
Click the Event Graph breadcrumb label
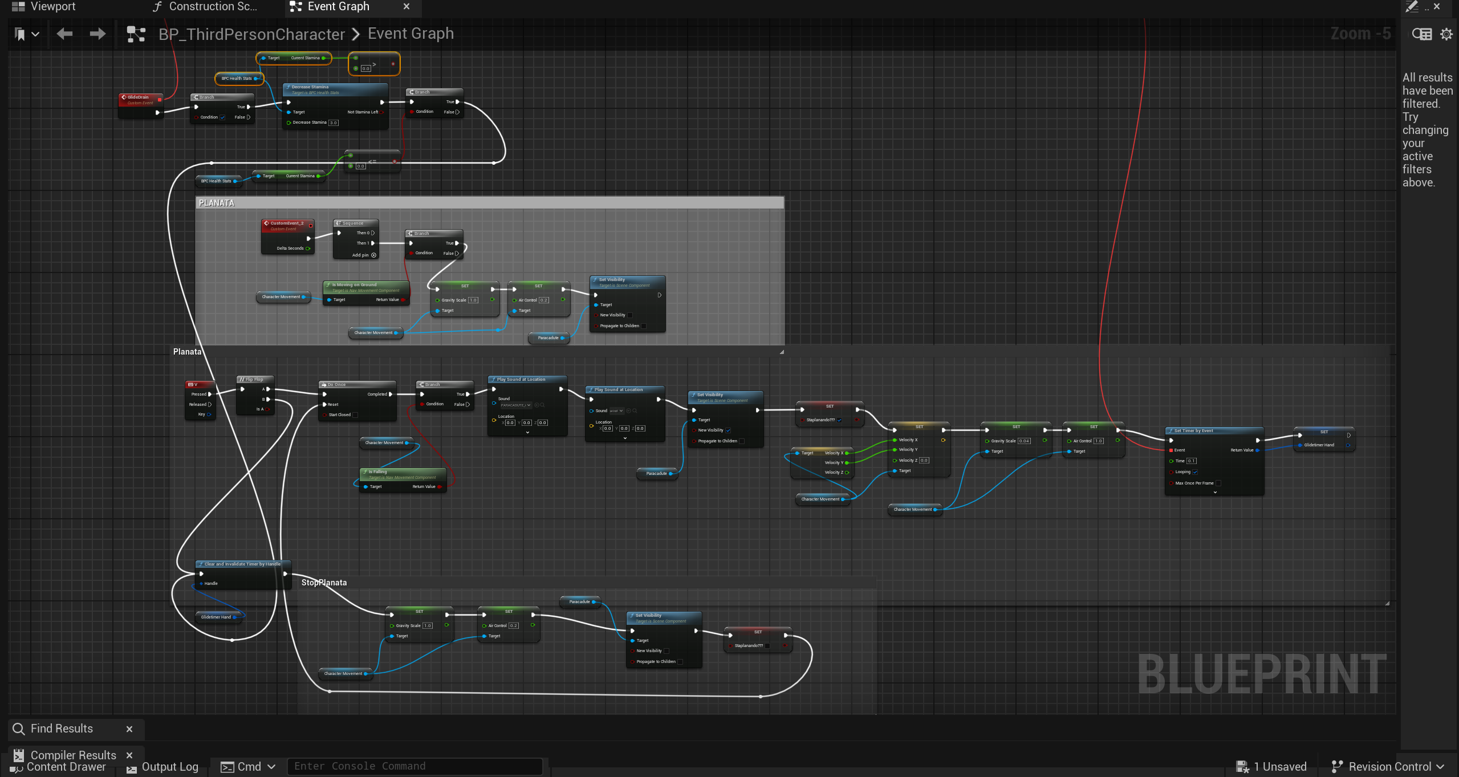coord(411,34)
